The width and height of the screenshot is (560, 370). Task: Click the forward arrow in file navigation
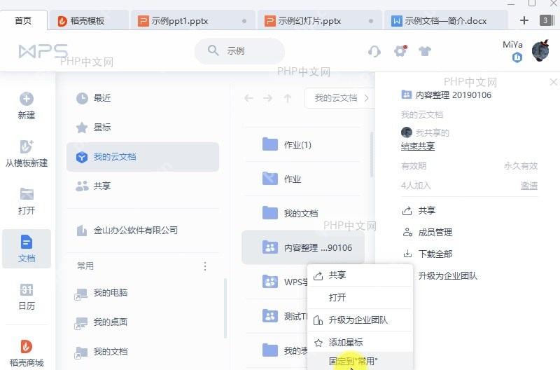tap(268, 98)
